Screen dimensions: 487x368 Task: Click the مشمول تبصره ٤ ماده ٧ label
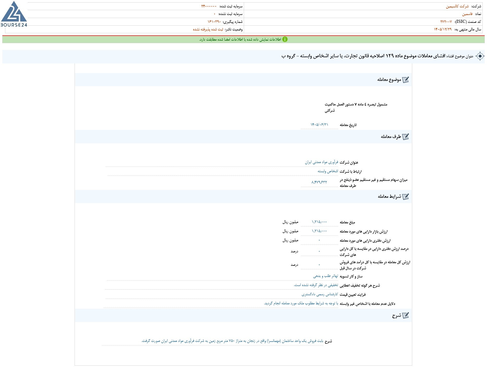point(356,108)
